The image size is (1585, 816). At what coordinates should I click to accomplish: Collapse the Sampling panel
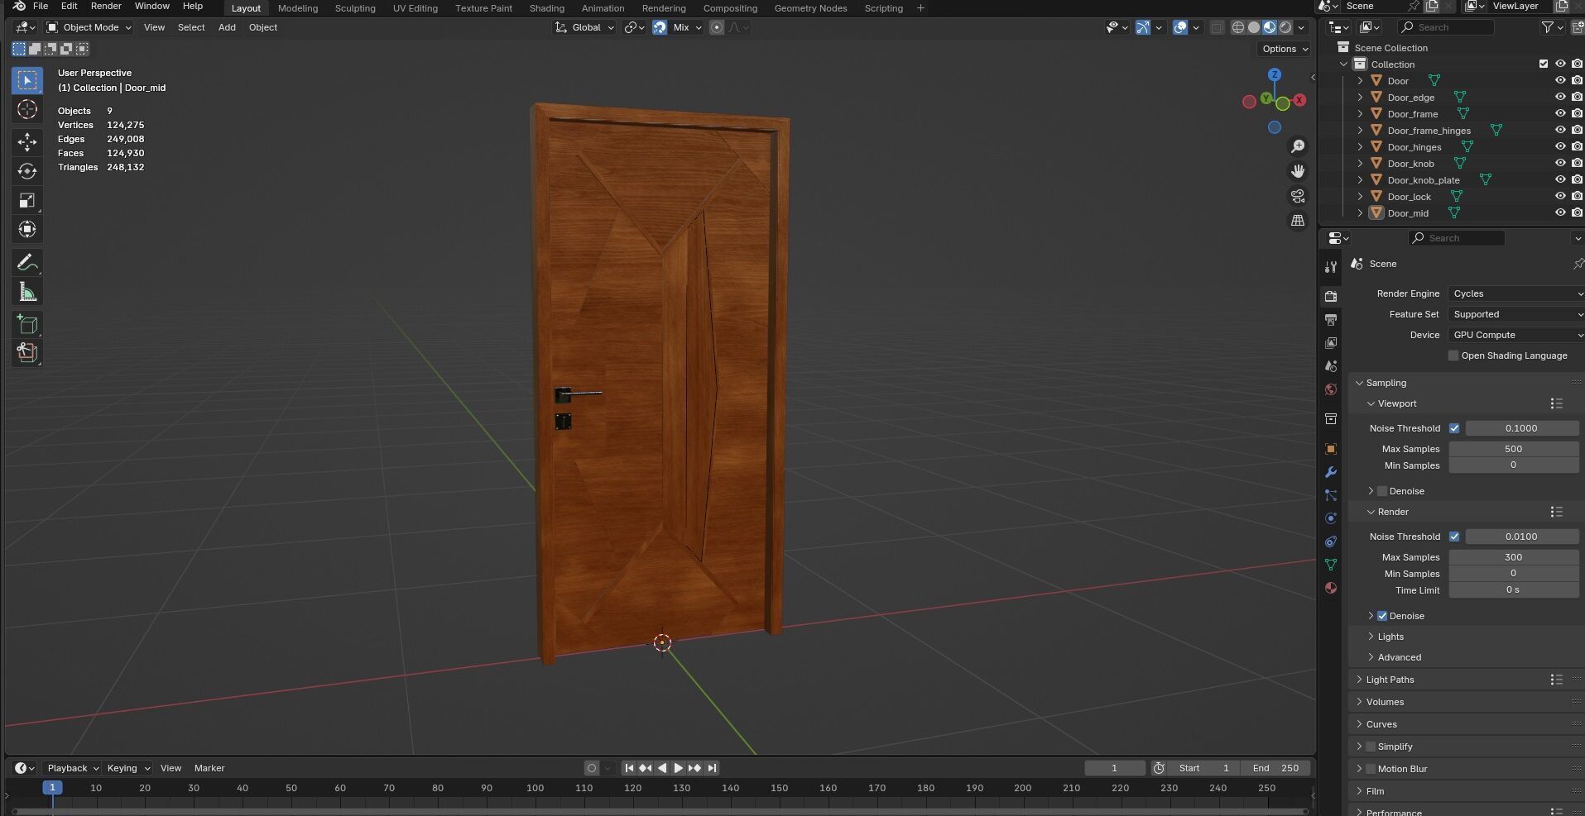pos(1386,383)
